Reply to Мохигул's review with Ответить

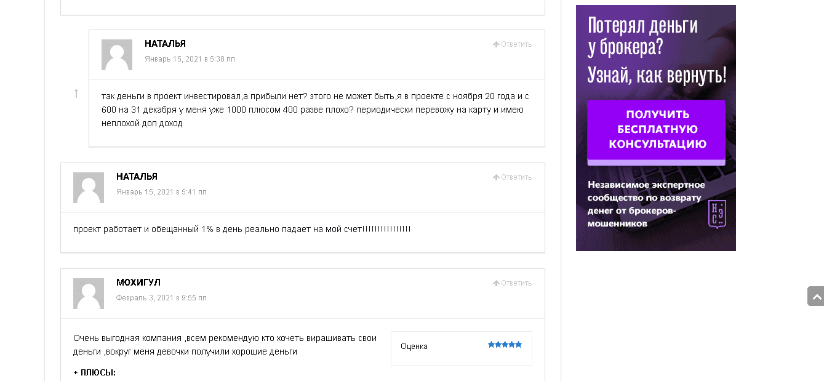pyautogui.click(x=512, y=283)
